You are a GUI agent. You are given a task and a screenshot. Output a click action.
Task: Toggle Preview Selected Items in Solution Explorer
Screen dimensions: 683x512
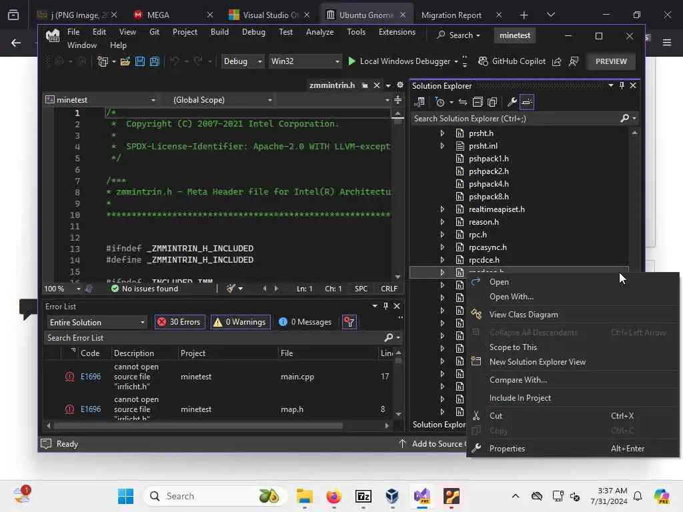click(x=527, y=102)
